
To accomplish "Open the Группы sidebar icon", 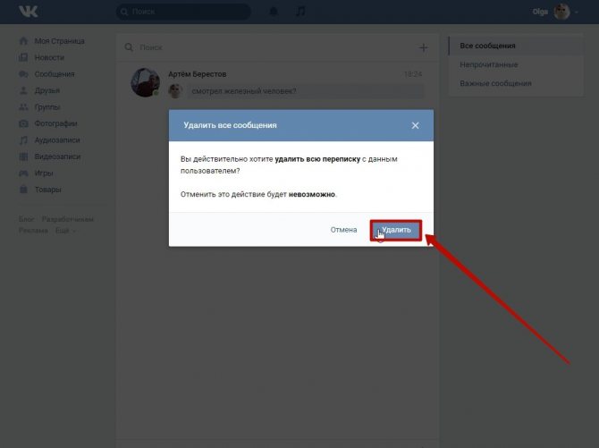I will point(23,107).
